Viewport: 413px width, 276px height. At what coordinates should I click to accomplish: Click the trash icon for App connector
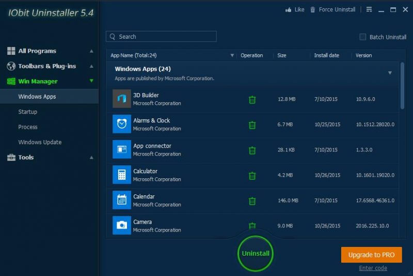click(x=252, y=150)
